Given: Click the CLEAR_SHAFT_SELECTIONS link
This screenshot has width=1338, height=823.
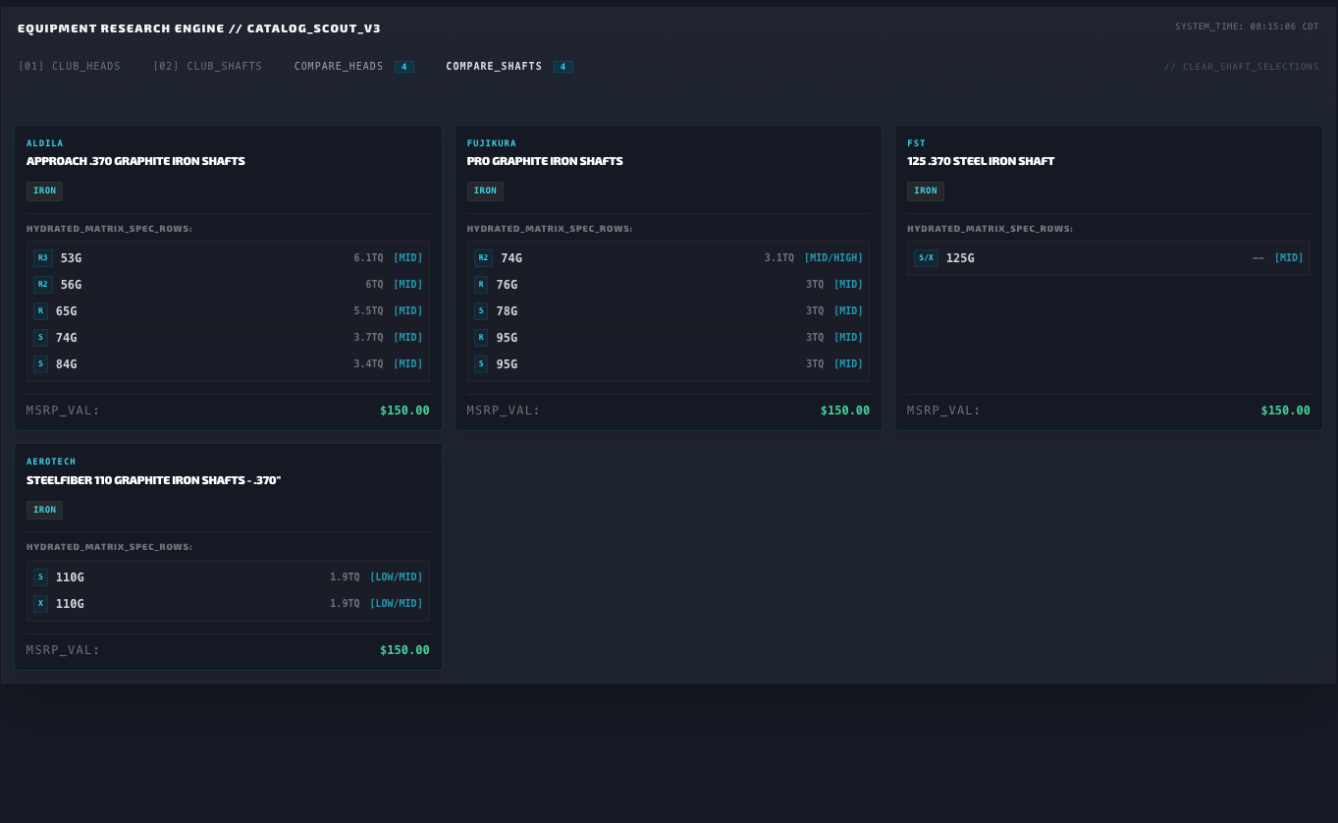Looking at the screenshot, I should pyautogui.click(x=1242, y=67).
